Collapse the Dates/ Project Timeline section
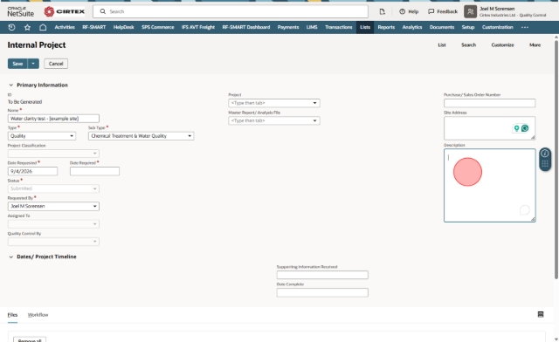The image size is (559, 342). (x=10, y=256)
